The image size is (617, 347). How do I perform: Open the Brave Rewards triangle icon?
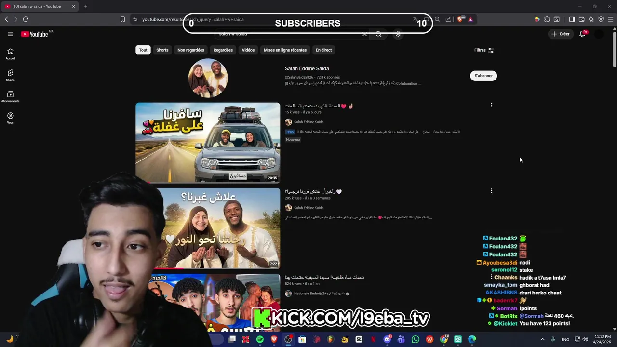[470, 19]
